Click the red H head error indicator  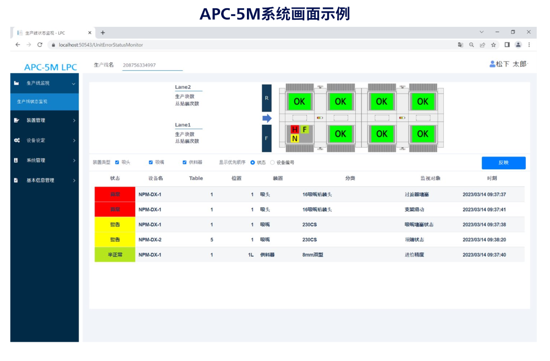coord(295,129)
